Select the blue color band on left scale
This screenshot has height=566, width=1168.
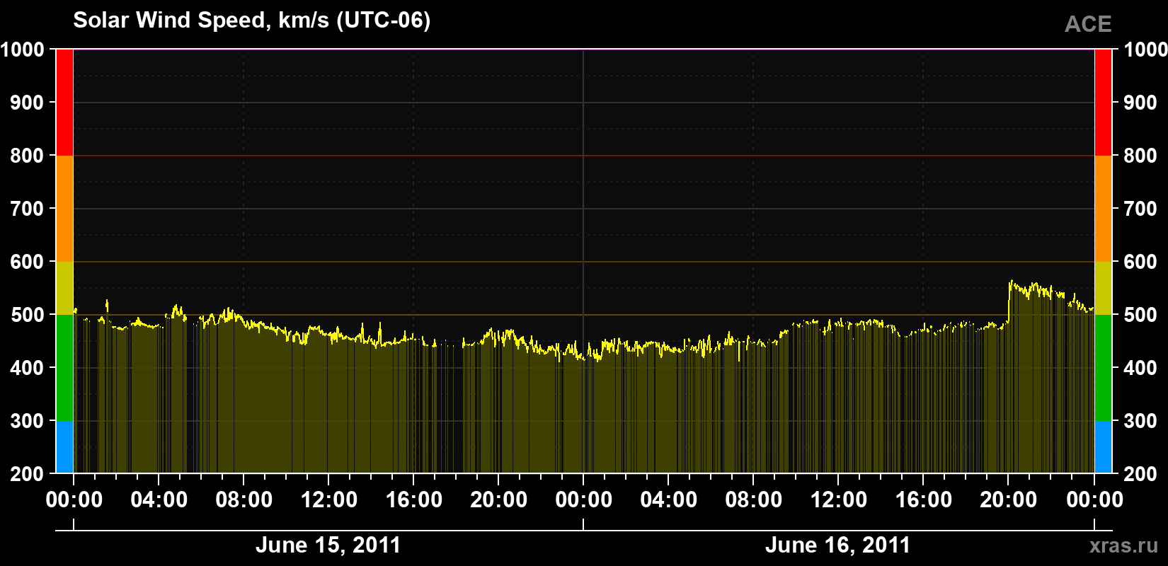pos(64,447)
